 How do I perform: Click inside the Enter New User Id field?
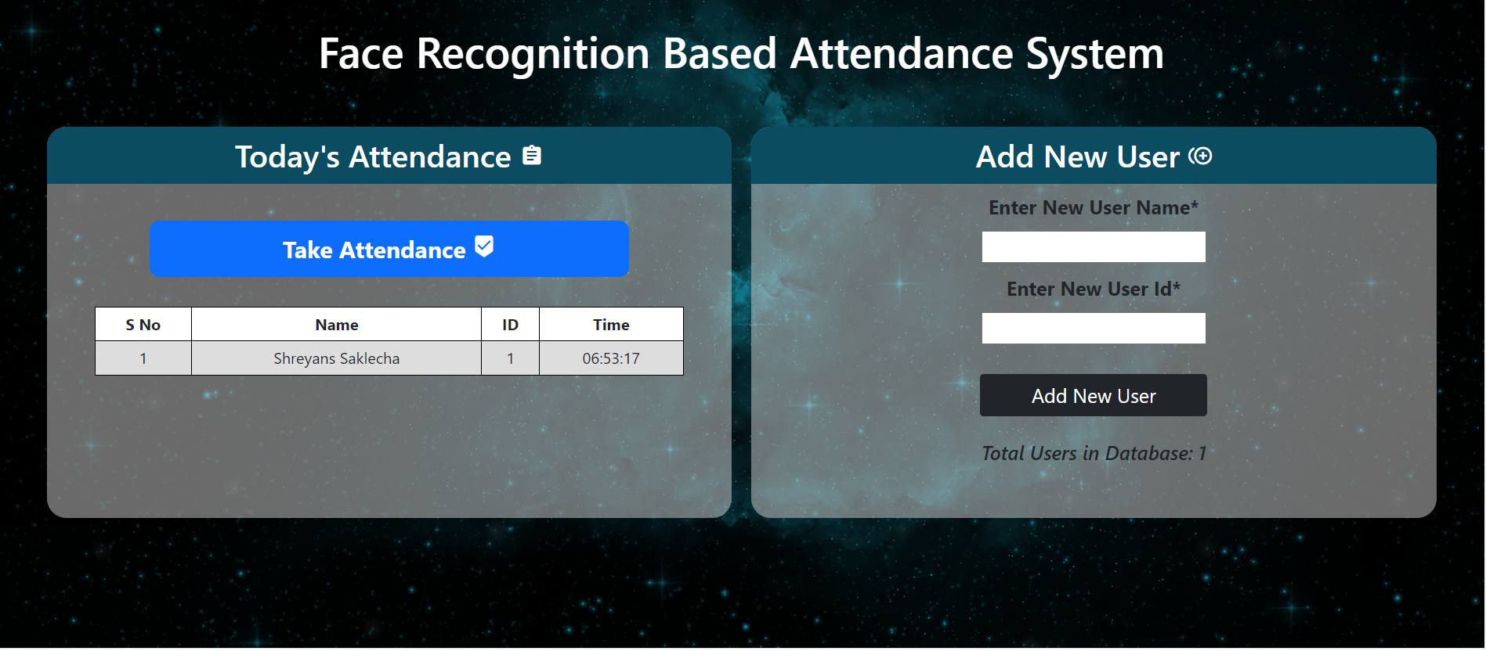(1093, 328)
